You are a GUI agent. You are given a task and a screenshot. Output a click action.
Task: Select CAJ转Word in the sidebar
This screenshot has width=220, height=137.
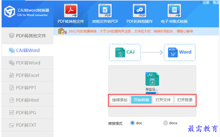coord(27,50)
